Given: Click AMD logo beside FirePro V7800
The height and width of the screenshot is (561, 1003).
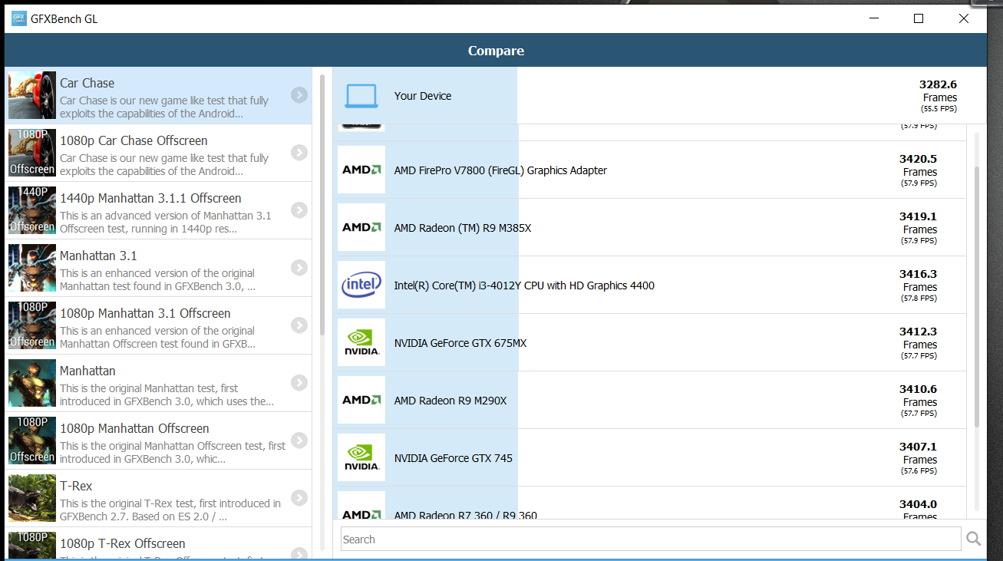Looking at the screenshot, I should (x=361, y=170).
